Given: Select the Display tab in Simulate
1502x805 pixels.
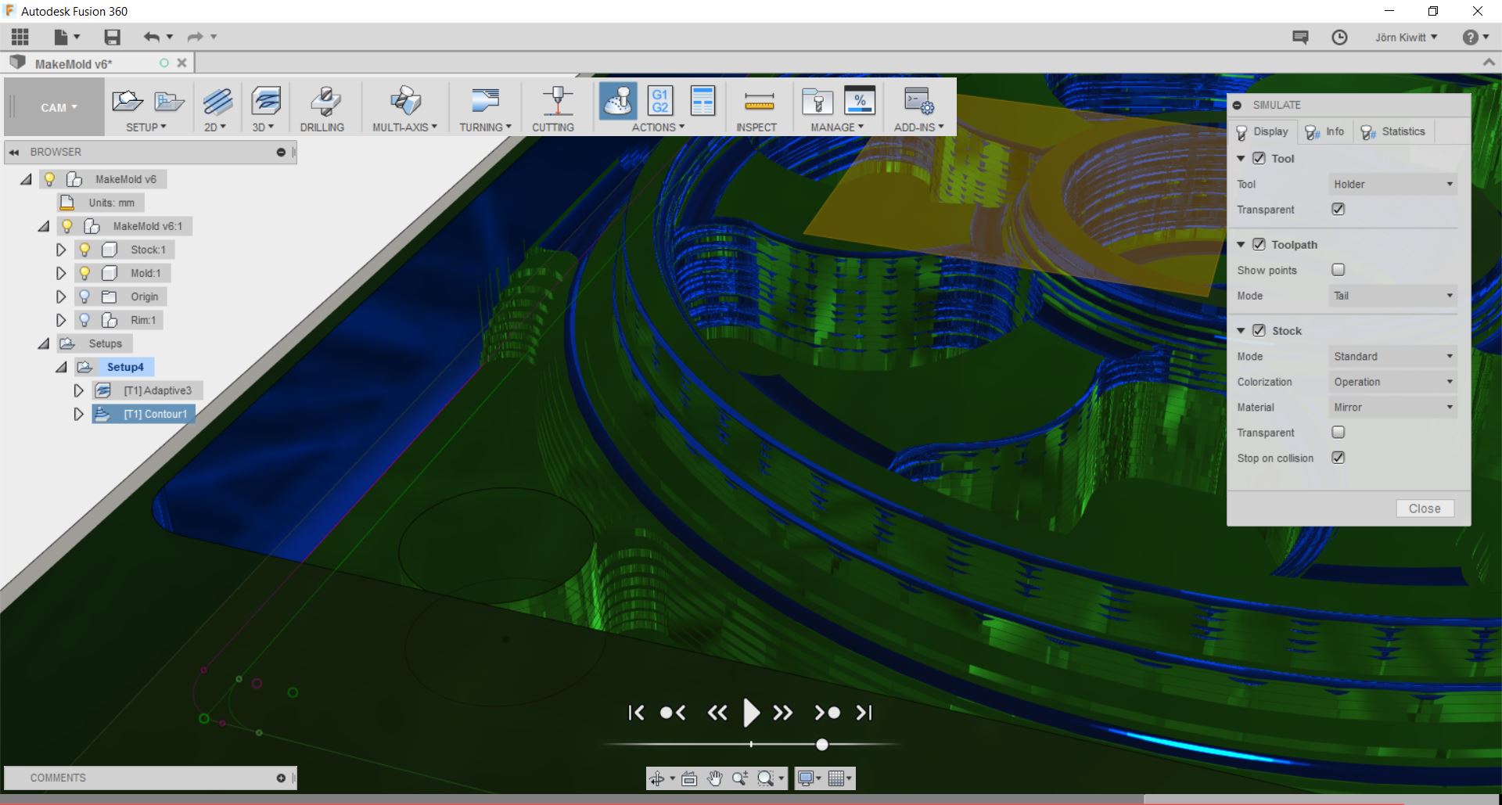Looking at the screenshot, I should coord(1262,131).
